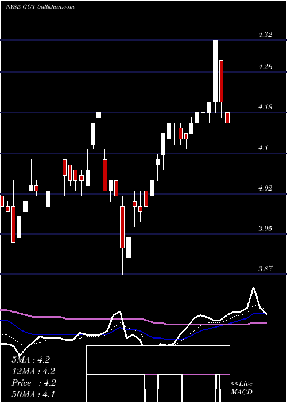Click the 'Price : 4.2' legend entry
Image resolution: width=287 pixels, height=403 pixels.
tap(33, 383)
